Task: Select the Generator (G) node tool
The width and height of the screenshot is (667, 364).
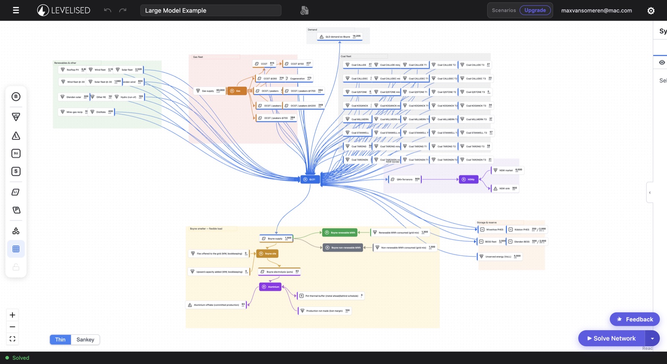Action: coord(16,117)
